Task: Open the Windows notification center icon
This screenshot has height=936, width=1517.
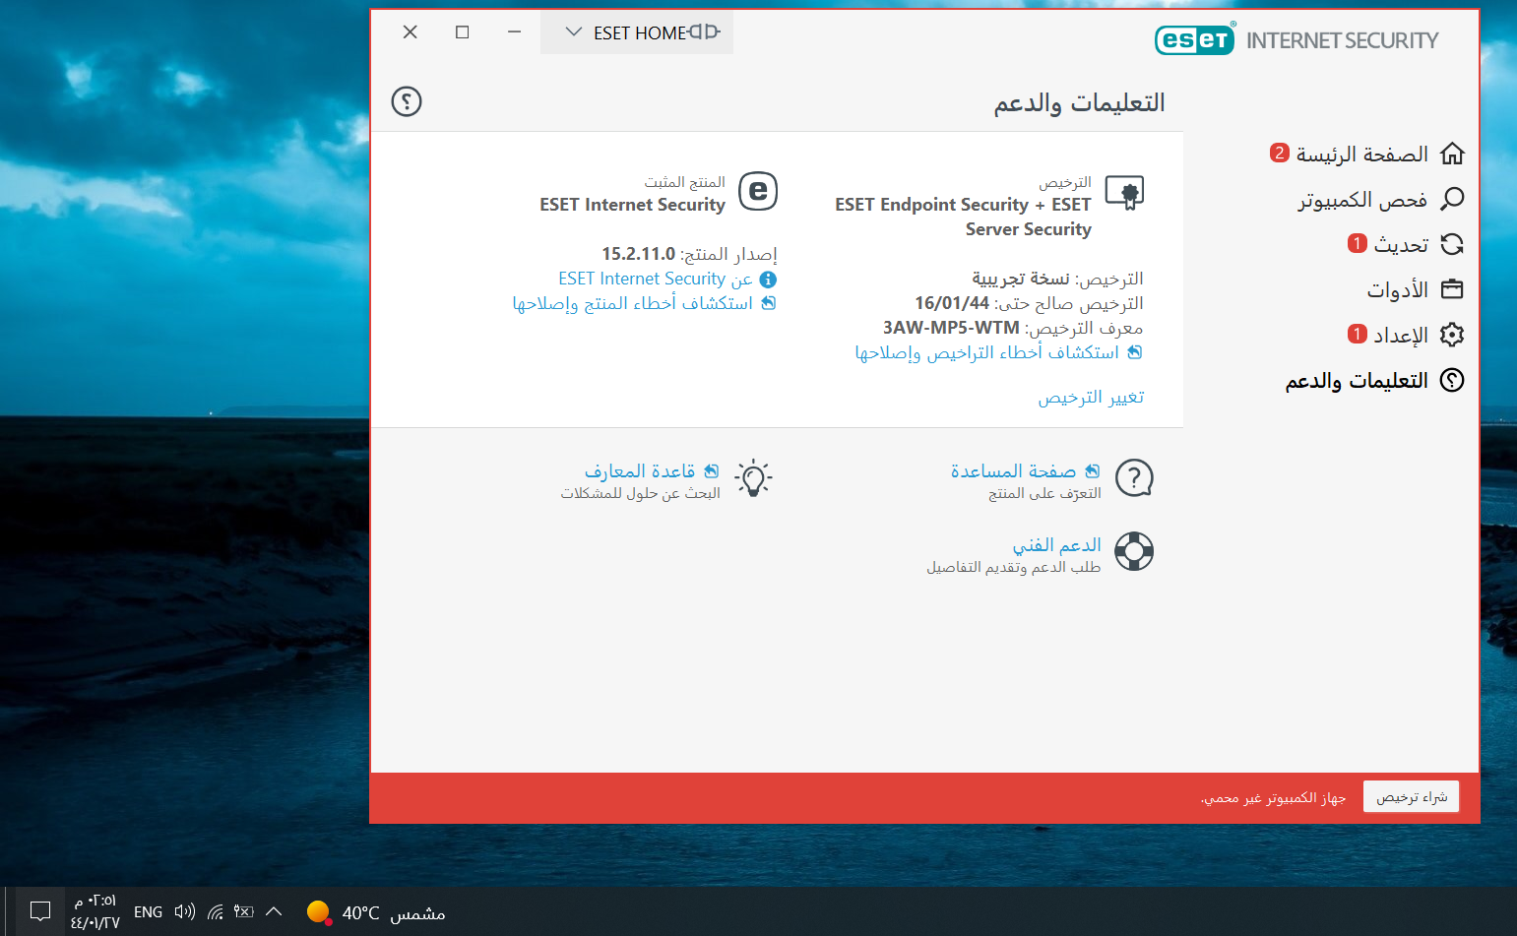Action: point(40,911)
